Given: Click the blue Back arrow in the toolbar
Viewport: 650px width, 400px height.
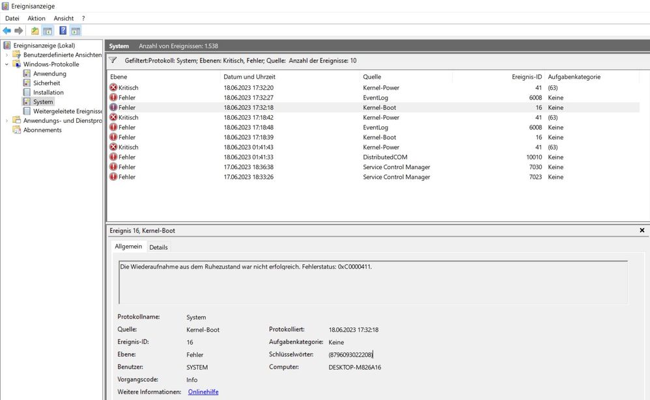Looking at the screenshot, I should point(7,31).
